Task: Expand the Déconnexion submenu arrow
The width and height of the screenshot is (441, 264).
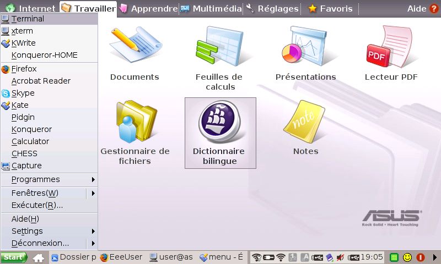Action: 93,243
